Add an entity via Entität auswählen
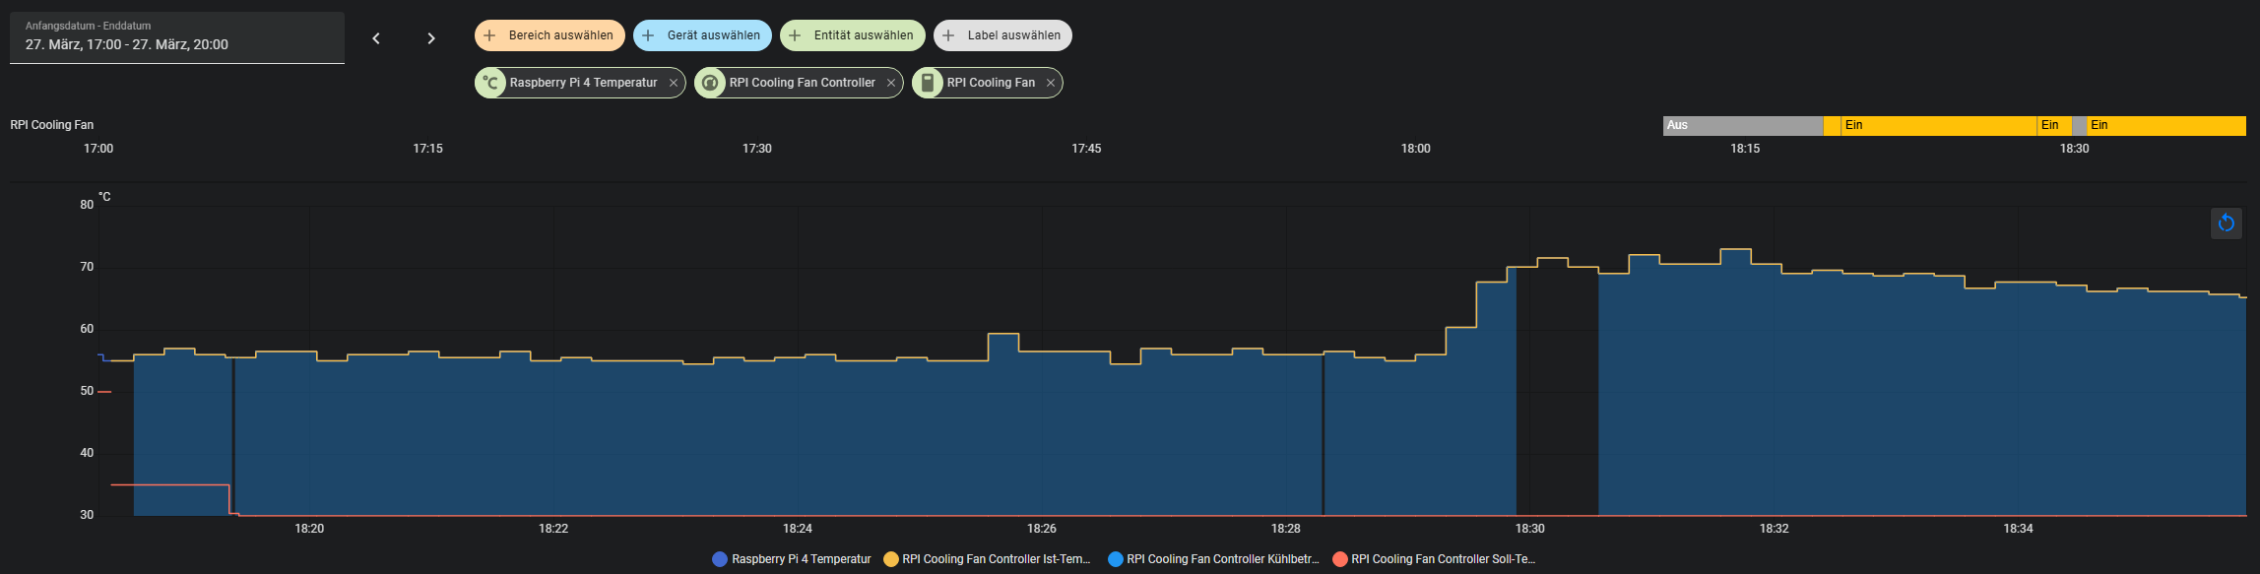The image size is (2260, 574). click(853, 35)
